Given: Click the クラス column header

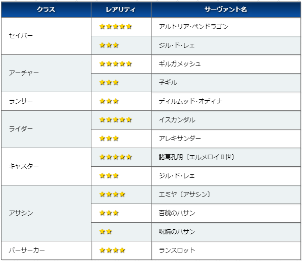Looking at the screenshot, I should click(x=46, y=10).
